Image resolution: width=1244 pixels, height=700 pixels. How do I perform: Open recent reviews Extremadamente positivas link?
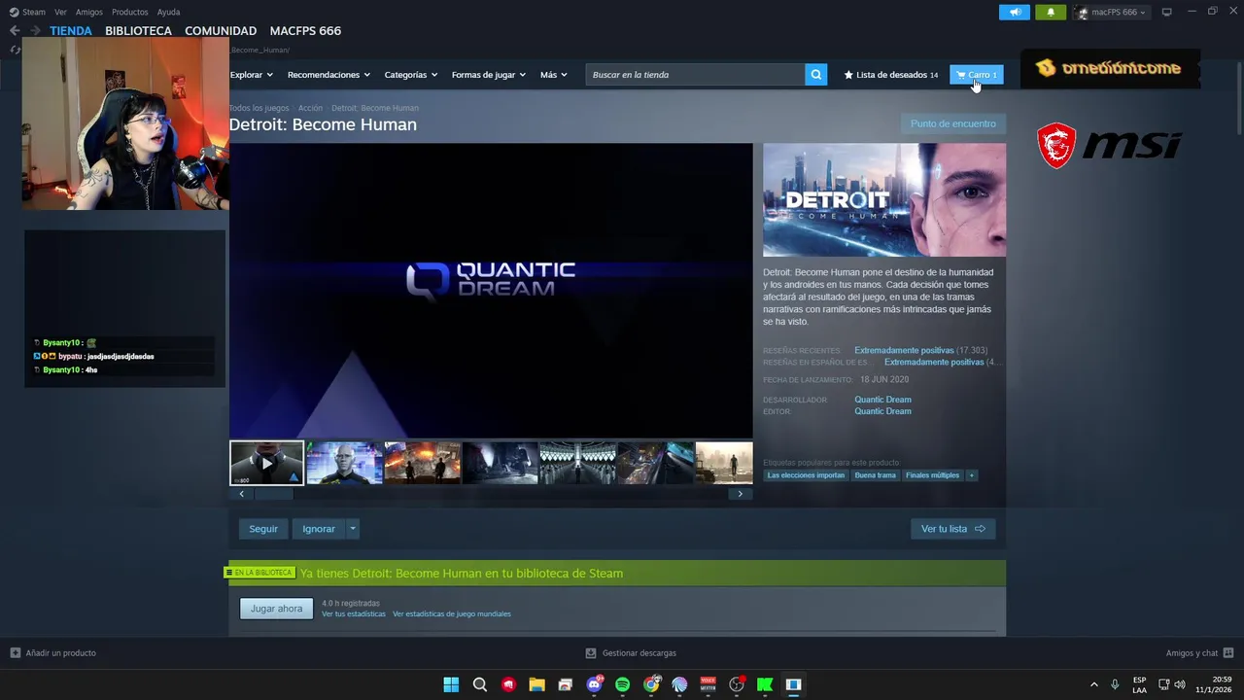pyautogui.click(x=904, y=350)
